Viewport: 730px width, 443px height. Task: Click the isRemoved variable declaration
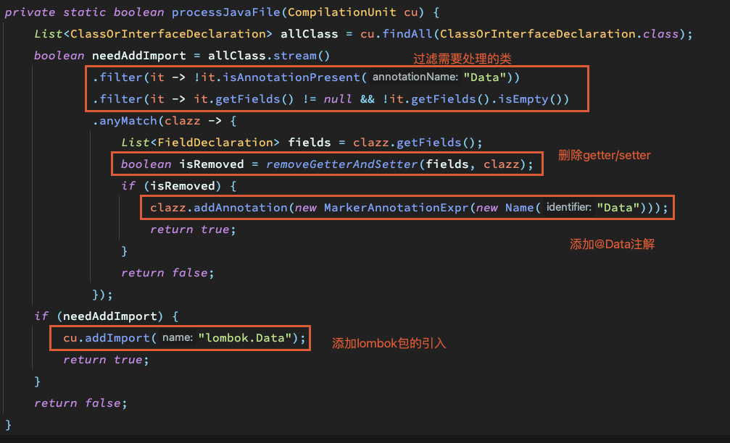212,164
